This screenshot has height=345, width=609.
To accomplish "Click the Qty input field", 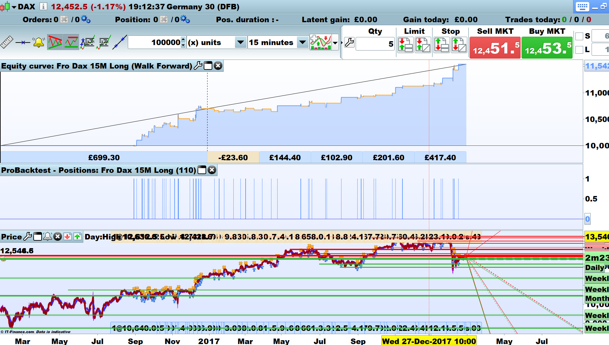I will point(375,44).
